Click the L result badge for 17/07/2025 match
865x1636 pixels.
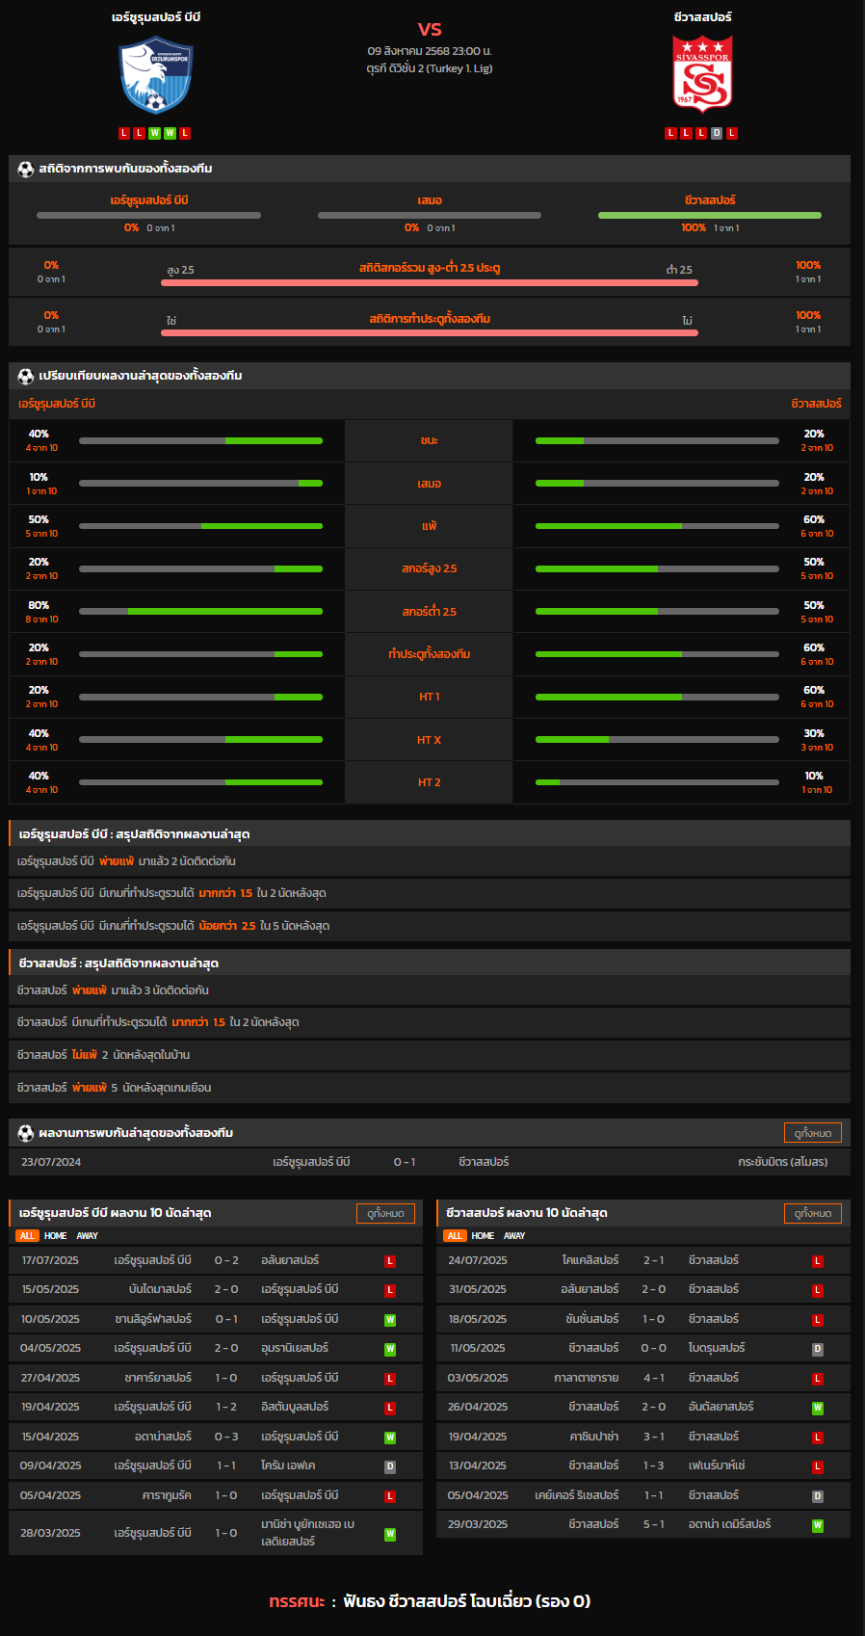390,1261
